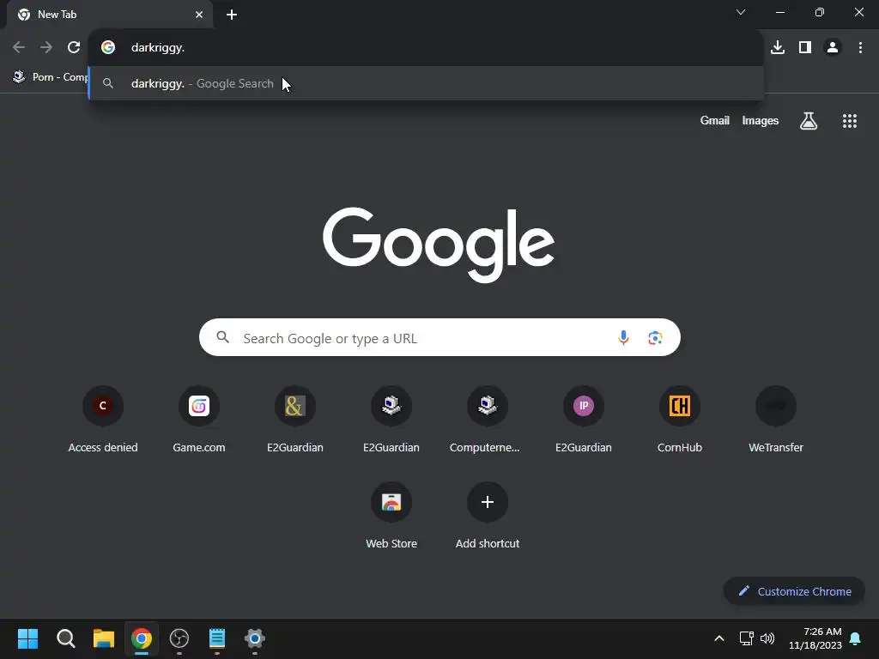
Task: Click the Google icon in the address bar
Action: [x=108, y=48]
